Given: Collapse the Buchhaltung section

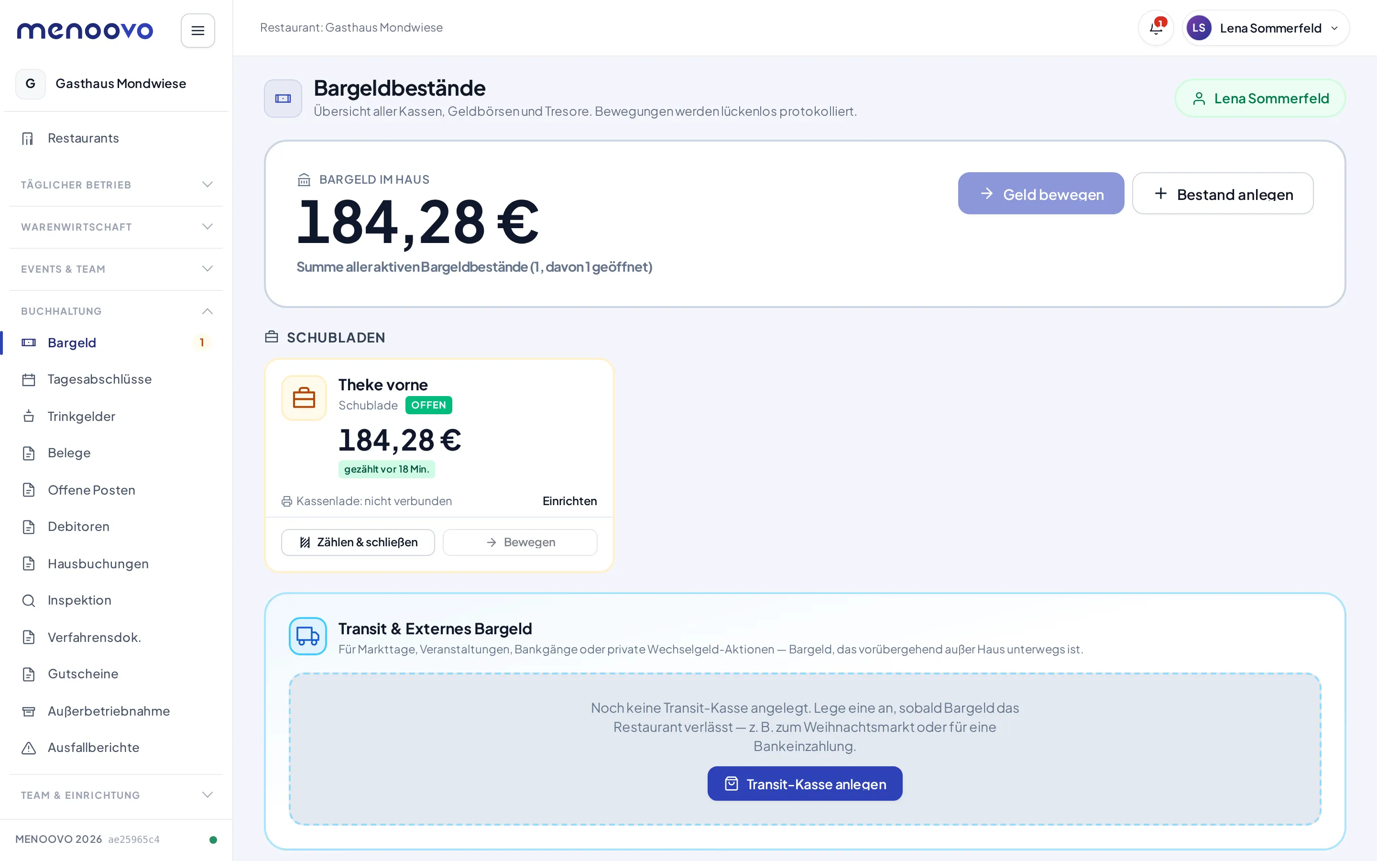Looking at the screenshot, I should tap(116, 311).
